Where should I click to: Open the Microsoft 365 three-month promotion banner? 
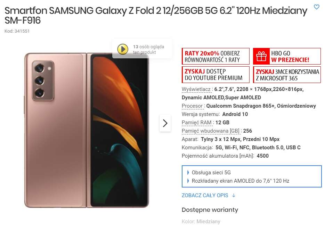(x=287, y=75)
